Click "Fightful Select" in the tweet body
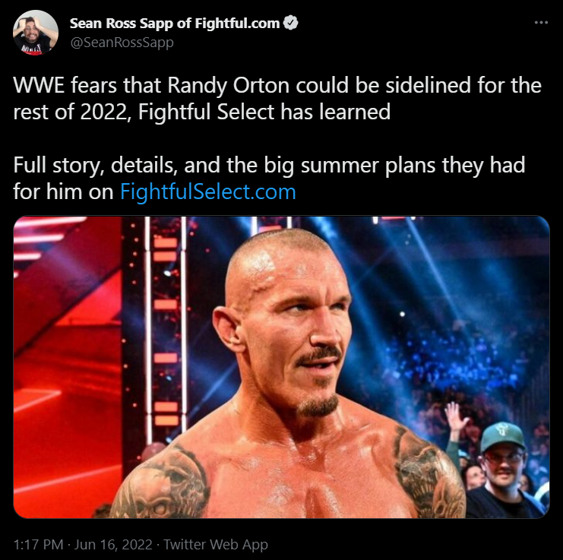563x560 pixels. (206, 112)
